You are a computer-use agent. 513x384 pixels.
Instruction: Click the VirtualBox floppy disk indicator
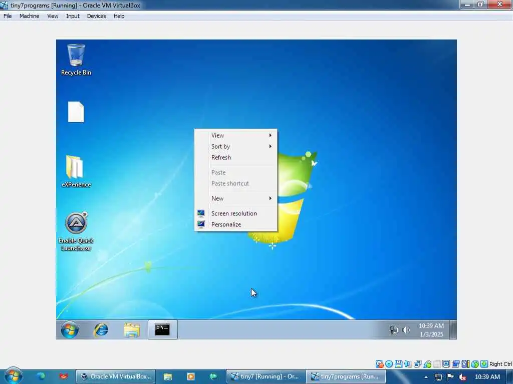398,364
